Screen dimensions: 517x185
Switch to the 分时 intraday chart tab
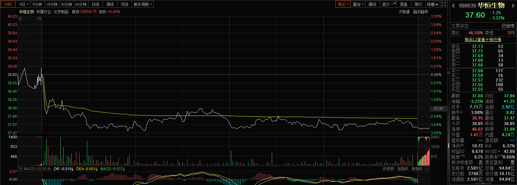pos(8,4)
